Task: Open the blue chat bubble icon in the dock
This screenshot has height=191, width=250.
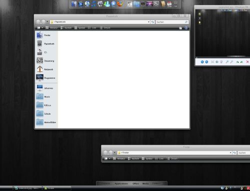Action: coord(113,4)
